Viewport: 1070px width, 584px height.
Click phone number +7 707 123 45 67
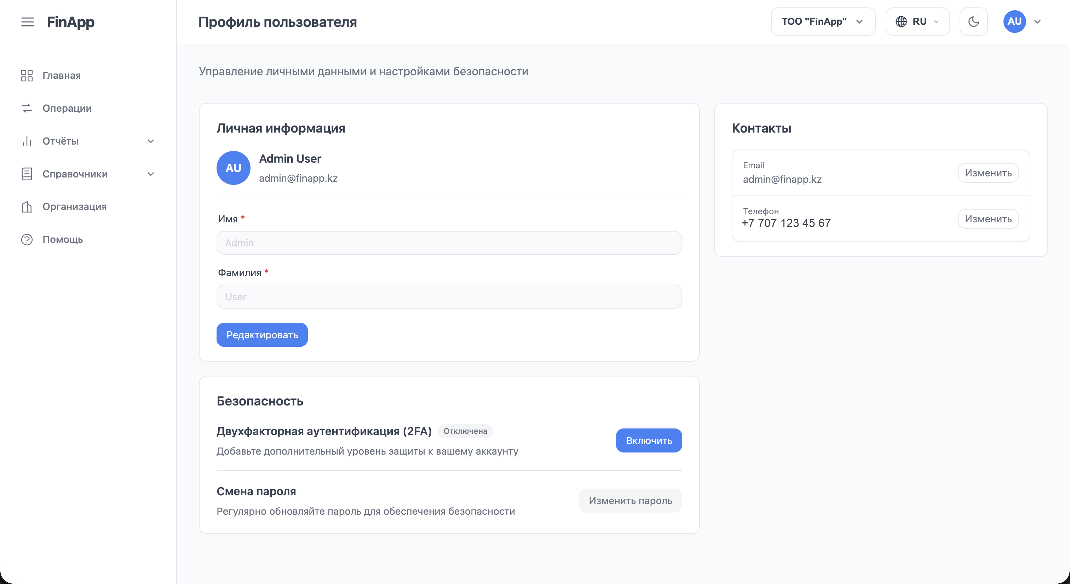(786, 223)
